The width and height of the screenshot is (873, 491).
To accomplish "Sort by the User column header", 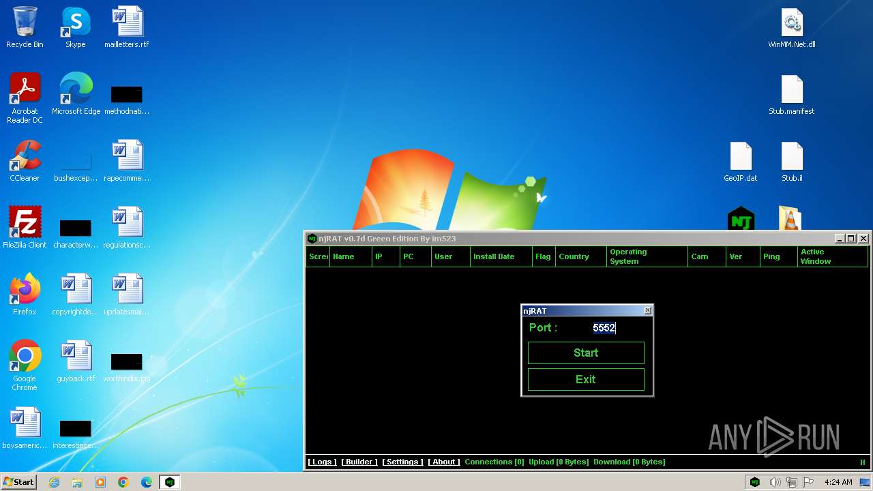I will (451, 256).
